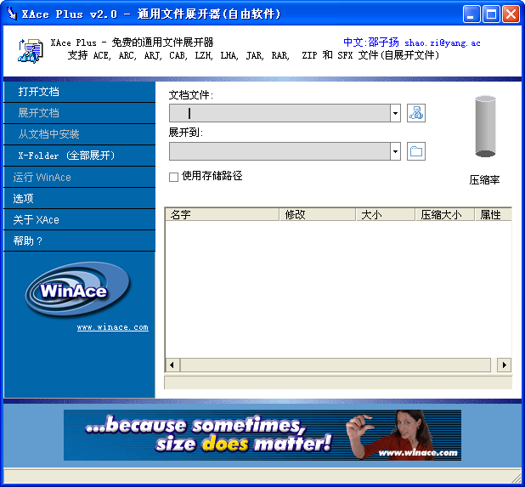Viewport: 525px width, 487px height.
Task: Open 关于 XAce from the sidebar
Action: pyautogui.click(x=37, y=220)
